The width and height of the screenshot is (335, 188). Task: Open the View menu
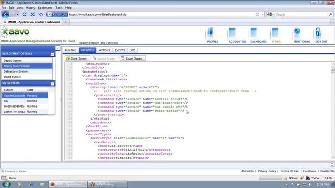pos(20,8)
